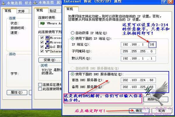Check the 此连接被限制 checkbox
Screen dimensions: 175x117
(40, 89)
